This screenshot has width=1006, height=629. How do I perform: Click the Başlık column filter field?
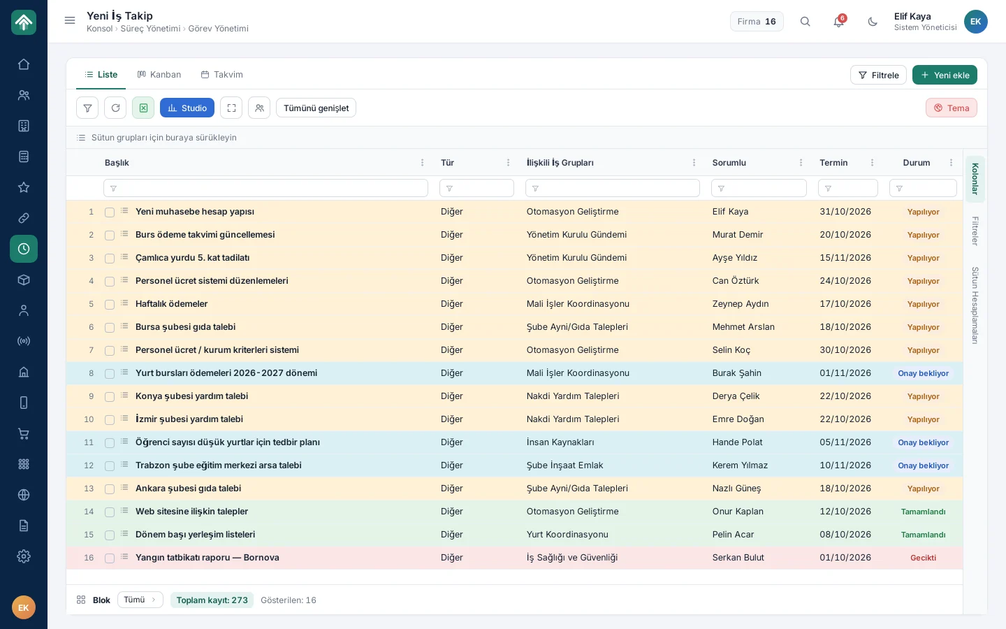265,188
